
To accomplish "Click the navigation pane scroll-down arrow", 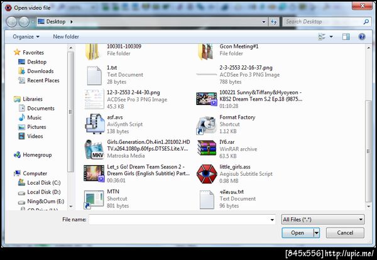I will (70, 206).
